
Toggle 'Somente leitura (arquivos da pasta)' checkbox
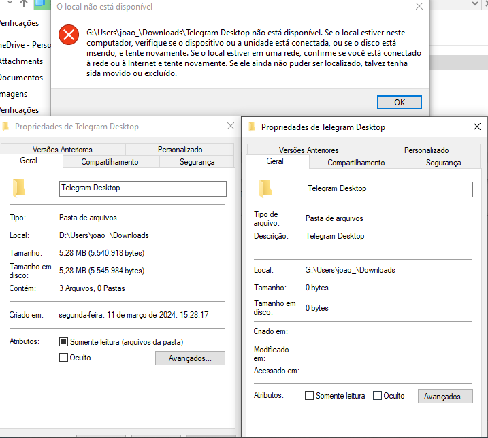tap(63, 342)
